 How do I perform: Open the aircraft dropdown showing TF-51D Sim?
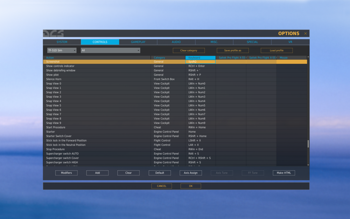click(x=62, y=50)
